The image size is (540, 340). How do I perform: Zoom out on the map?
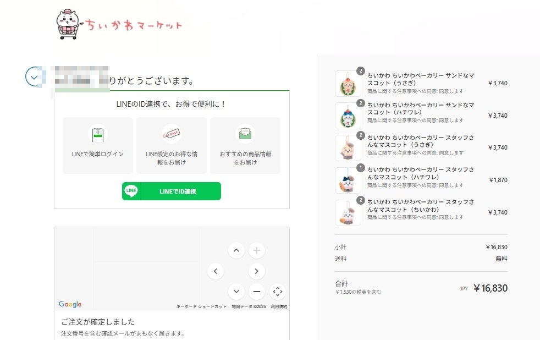(x=257, y=292)
